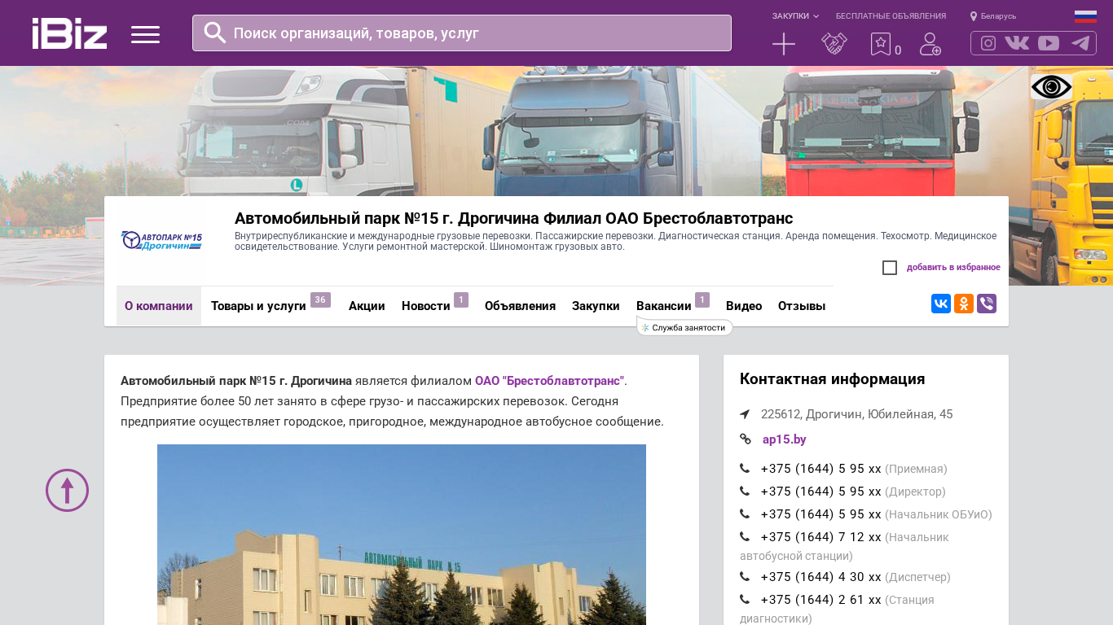Switch to the Видео tab
The image size is (1113, 625).
pyautogui.click(x=744, y=306)
